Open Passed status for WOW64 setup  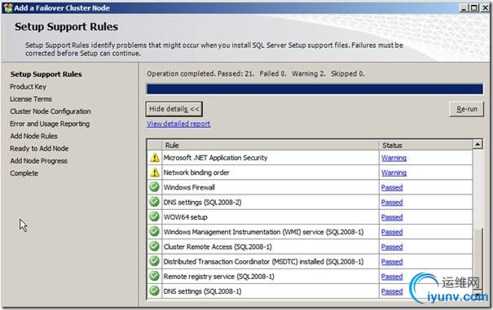pyautogui.click(x=392, y=217)
